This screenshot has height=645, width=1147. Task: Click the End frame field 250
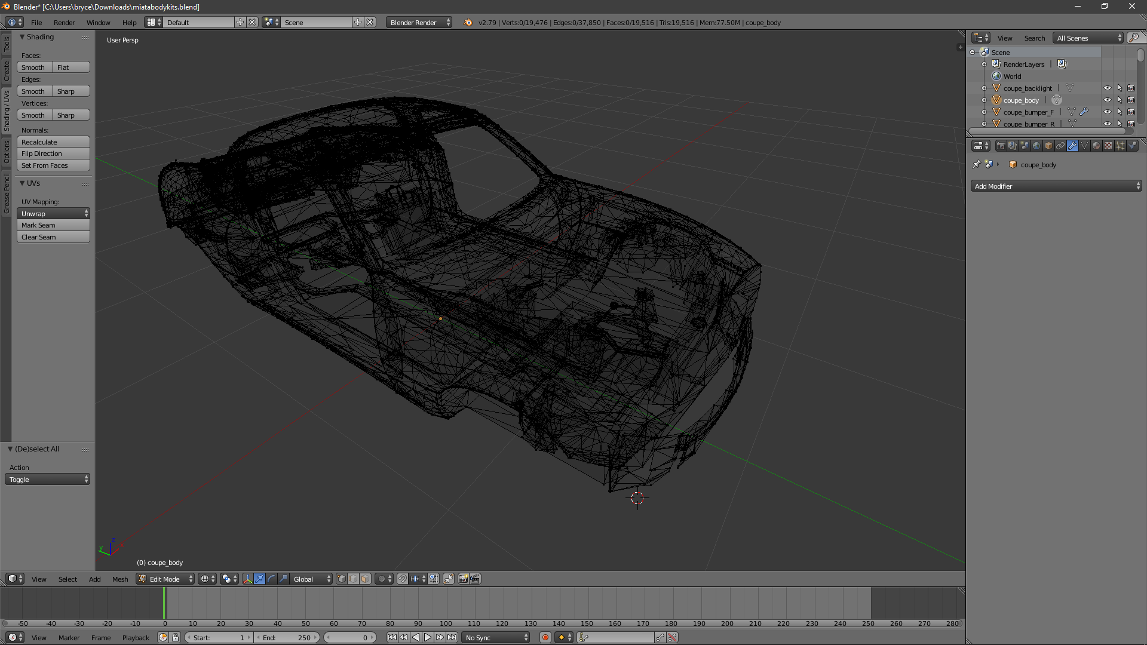pyautogui.click(x=287, y=637)
